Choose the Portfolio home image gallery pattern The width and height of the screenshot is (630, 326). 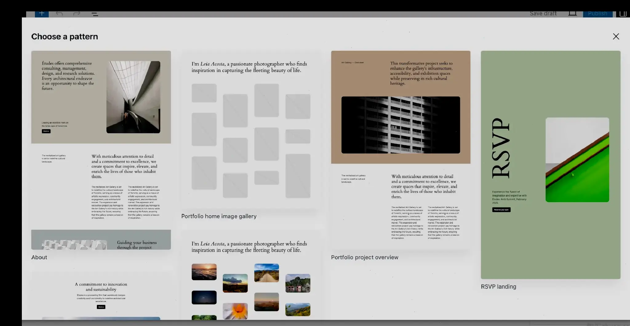point(251,130)
